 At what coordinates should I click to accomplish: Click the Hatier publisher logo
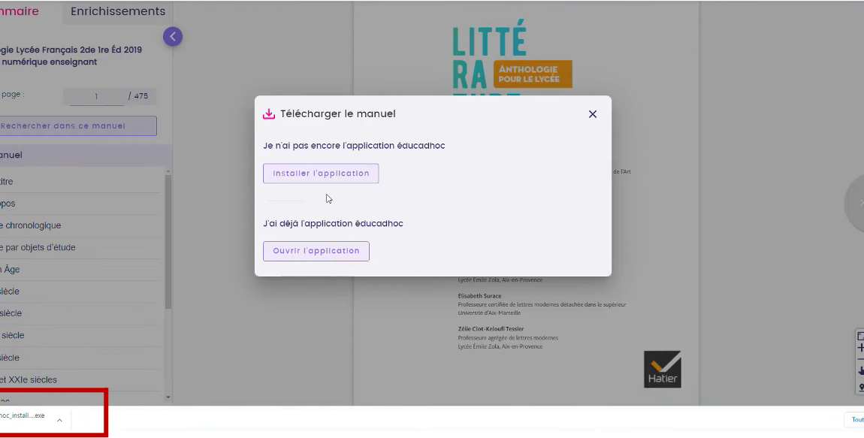662,369
